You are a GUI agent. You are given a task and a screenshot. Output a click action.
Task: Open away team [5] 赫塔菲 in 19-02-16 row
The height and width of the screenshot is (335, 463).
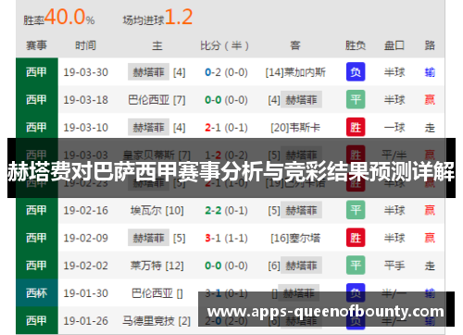(x=294, y=210)
